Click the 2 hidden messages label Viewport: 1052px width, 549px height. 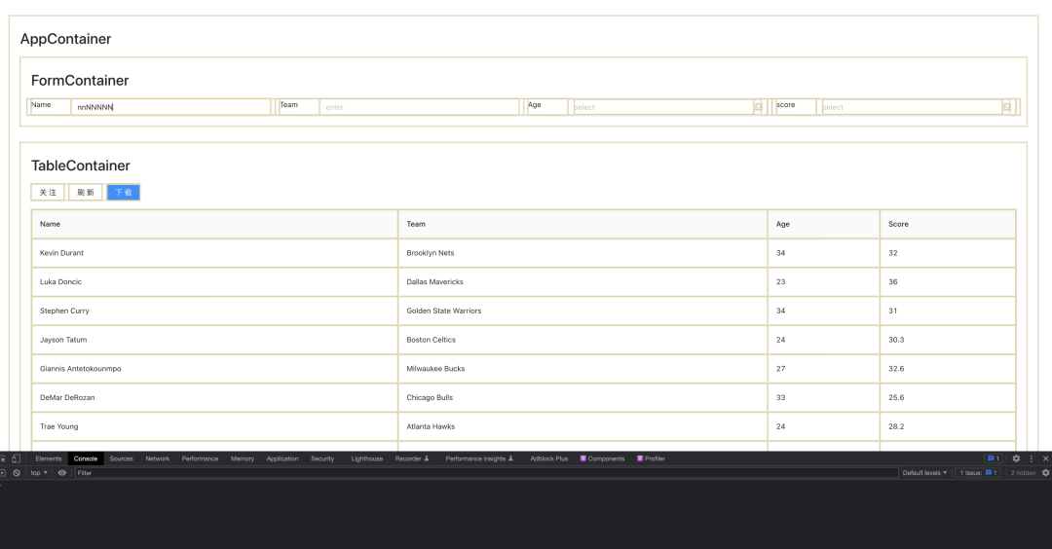click(1023, 472)
